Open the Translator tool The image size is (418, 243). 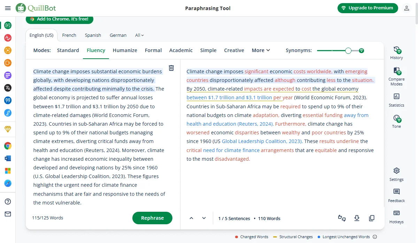(x=8, y=88)
